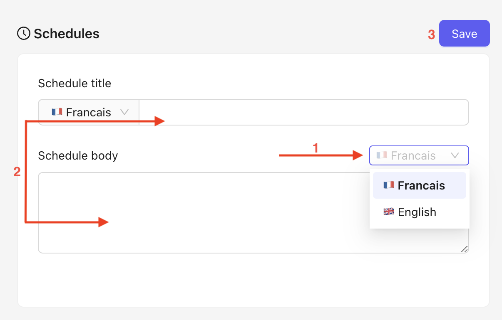This screenshot has height=320, width=502.
Task: Click the red number 3 beside Save
Action: tap(432, 34)
